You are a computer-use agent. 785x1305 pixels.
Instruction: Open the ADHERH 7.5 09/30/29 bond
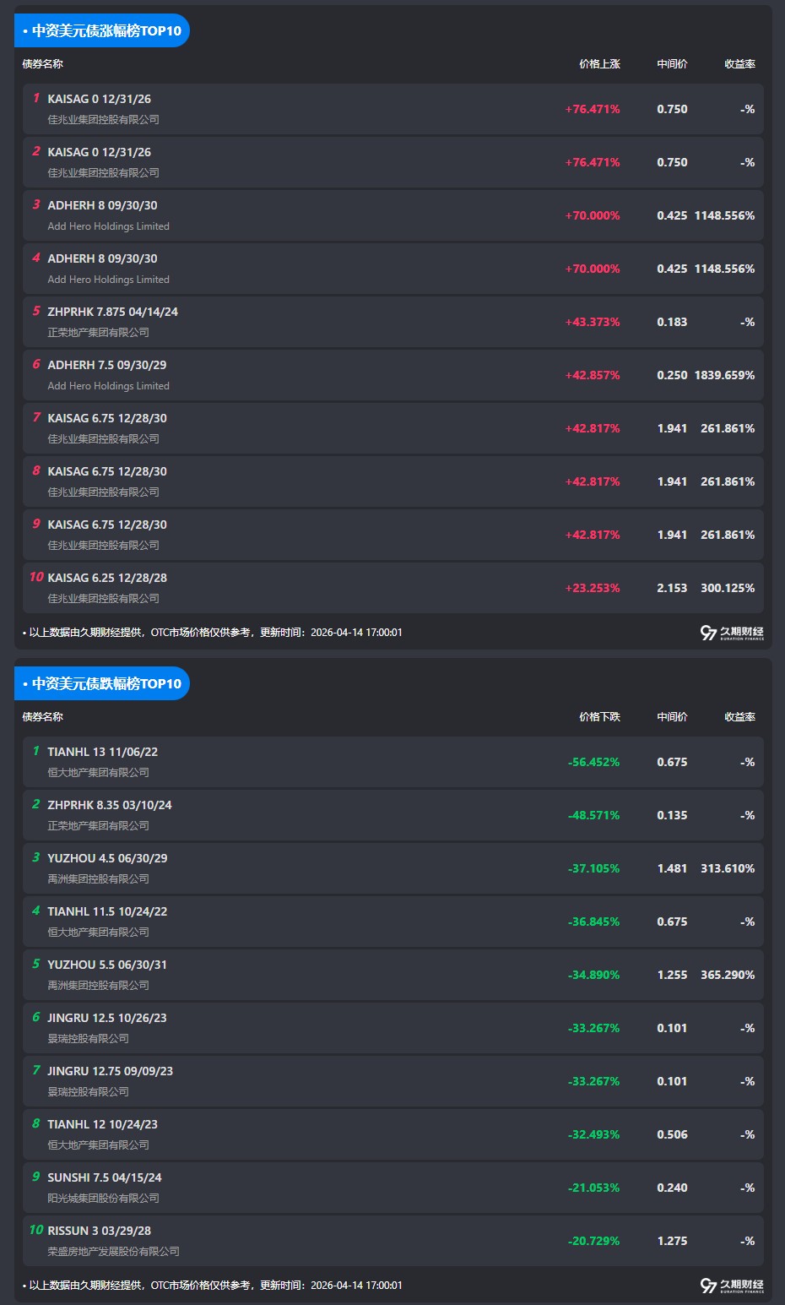106,365
